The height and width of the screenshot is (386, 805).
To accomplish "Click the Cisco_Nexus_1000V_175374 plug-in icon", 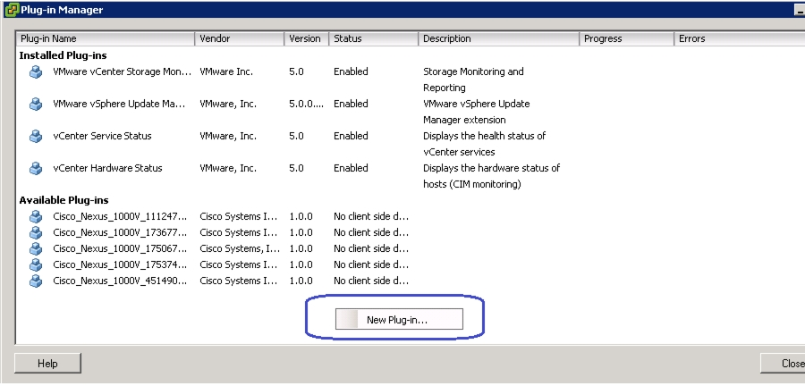I will pyautogui.click(x=36, y=265).
